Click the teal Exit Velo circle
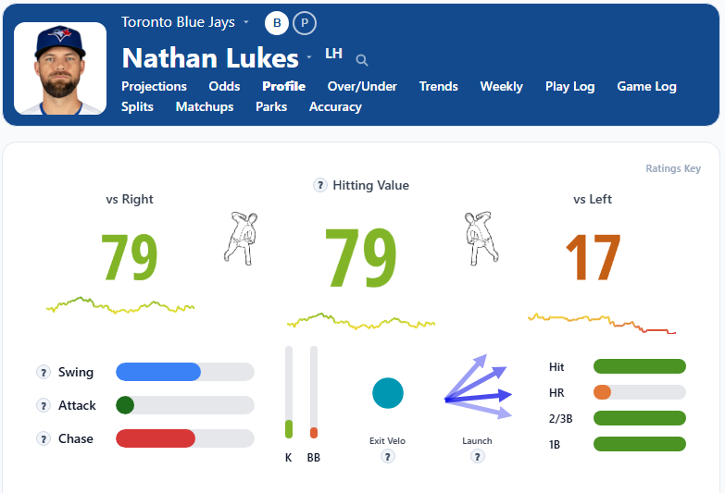 click(x=388, y=393)
